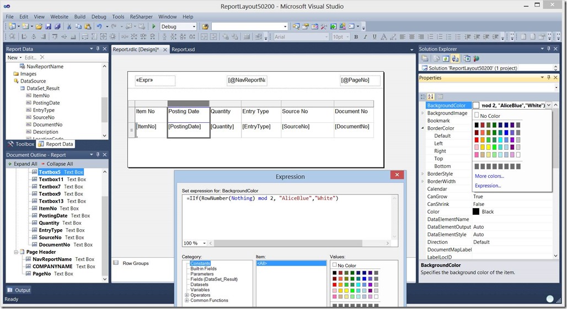Select PostingDate field under DataSet_Result

(46, 103)
